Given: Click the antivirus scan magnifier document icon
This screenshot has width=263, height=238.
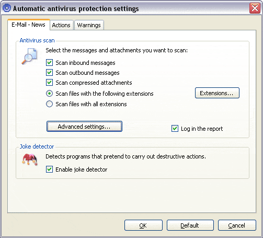Looking at the screenshot, I should click(x=29, y=56).
